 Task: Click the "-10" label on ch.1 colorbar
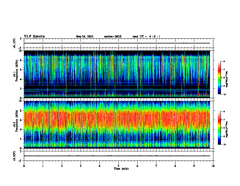[x=224, y=94]
